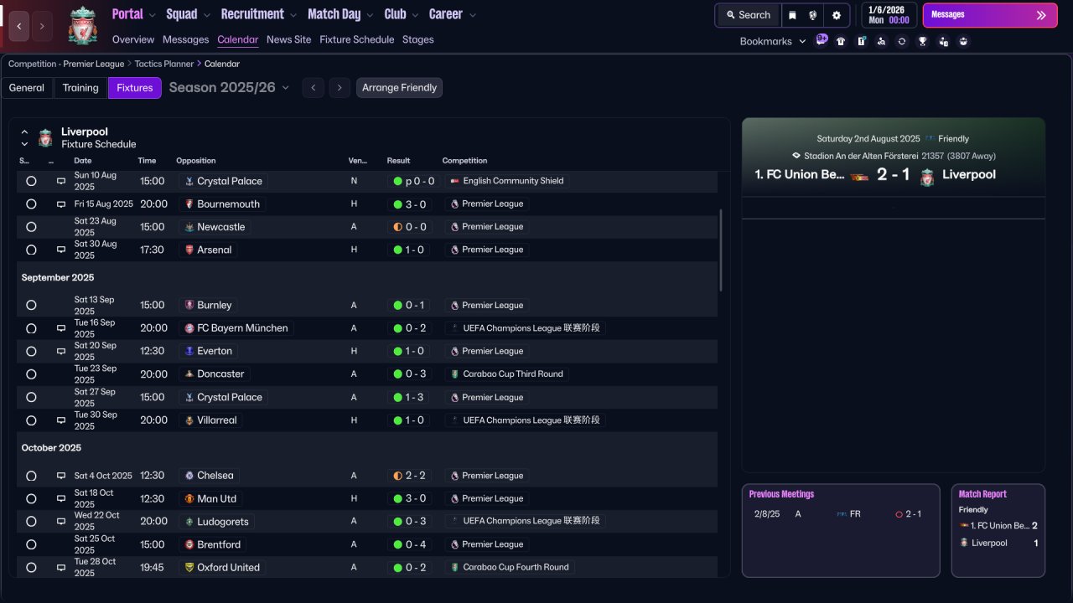Show the previous season with the left chevron
The width and height of the screenshot is (1073, 603).
pyautogui.click(x=314, y=88)
